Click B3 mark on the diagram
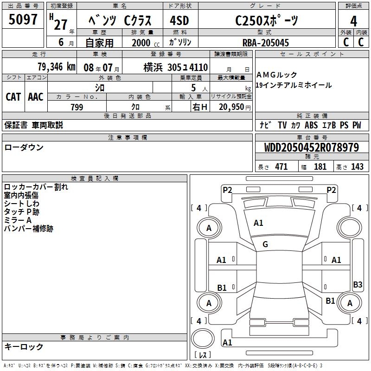Image resolution: width=371 pixels, height=371 pixels. coord(358,284)
